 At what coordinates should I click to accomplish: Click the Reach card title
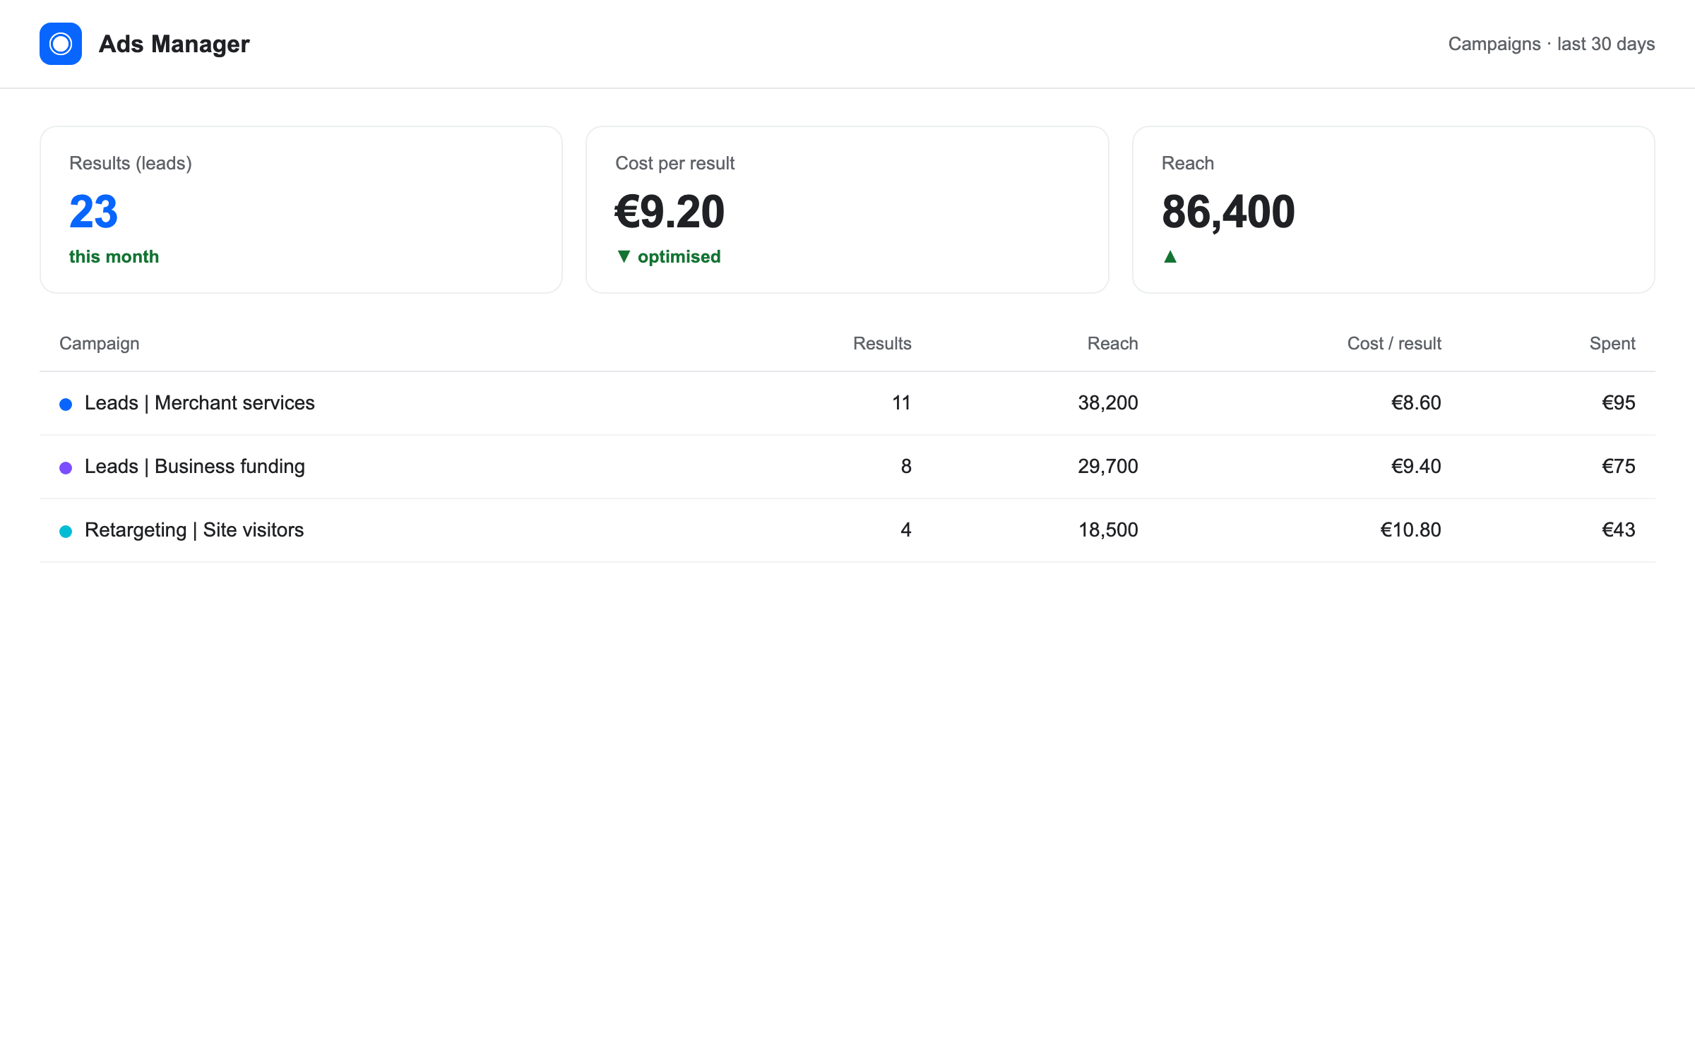pos(1188,163)
